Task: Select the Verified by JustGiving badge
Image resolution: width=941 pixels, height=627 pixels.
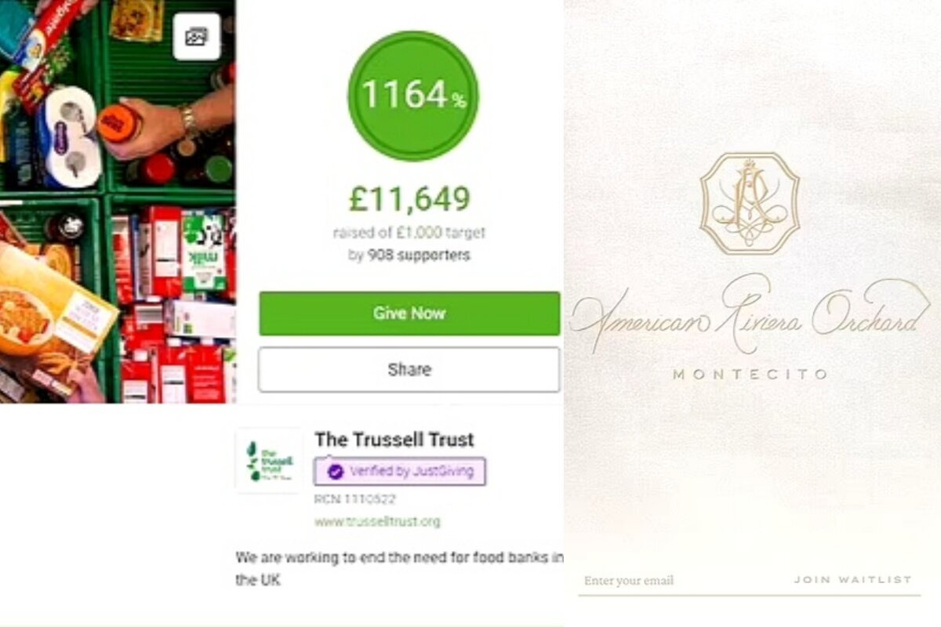Action: [400, 472]
